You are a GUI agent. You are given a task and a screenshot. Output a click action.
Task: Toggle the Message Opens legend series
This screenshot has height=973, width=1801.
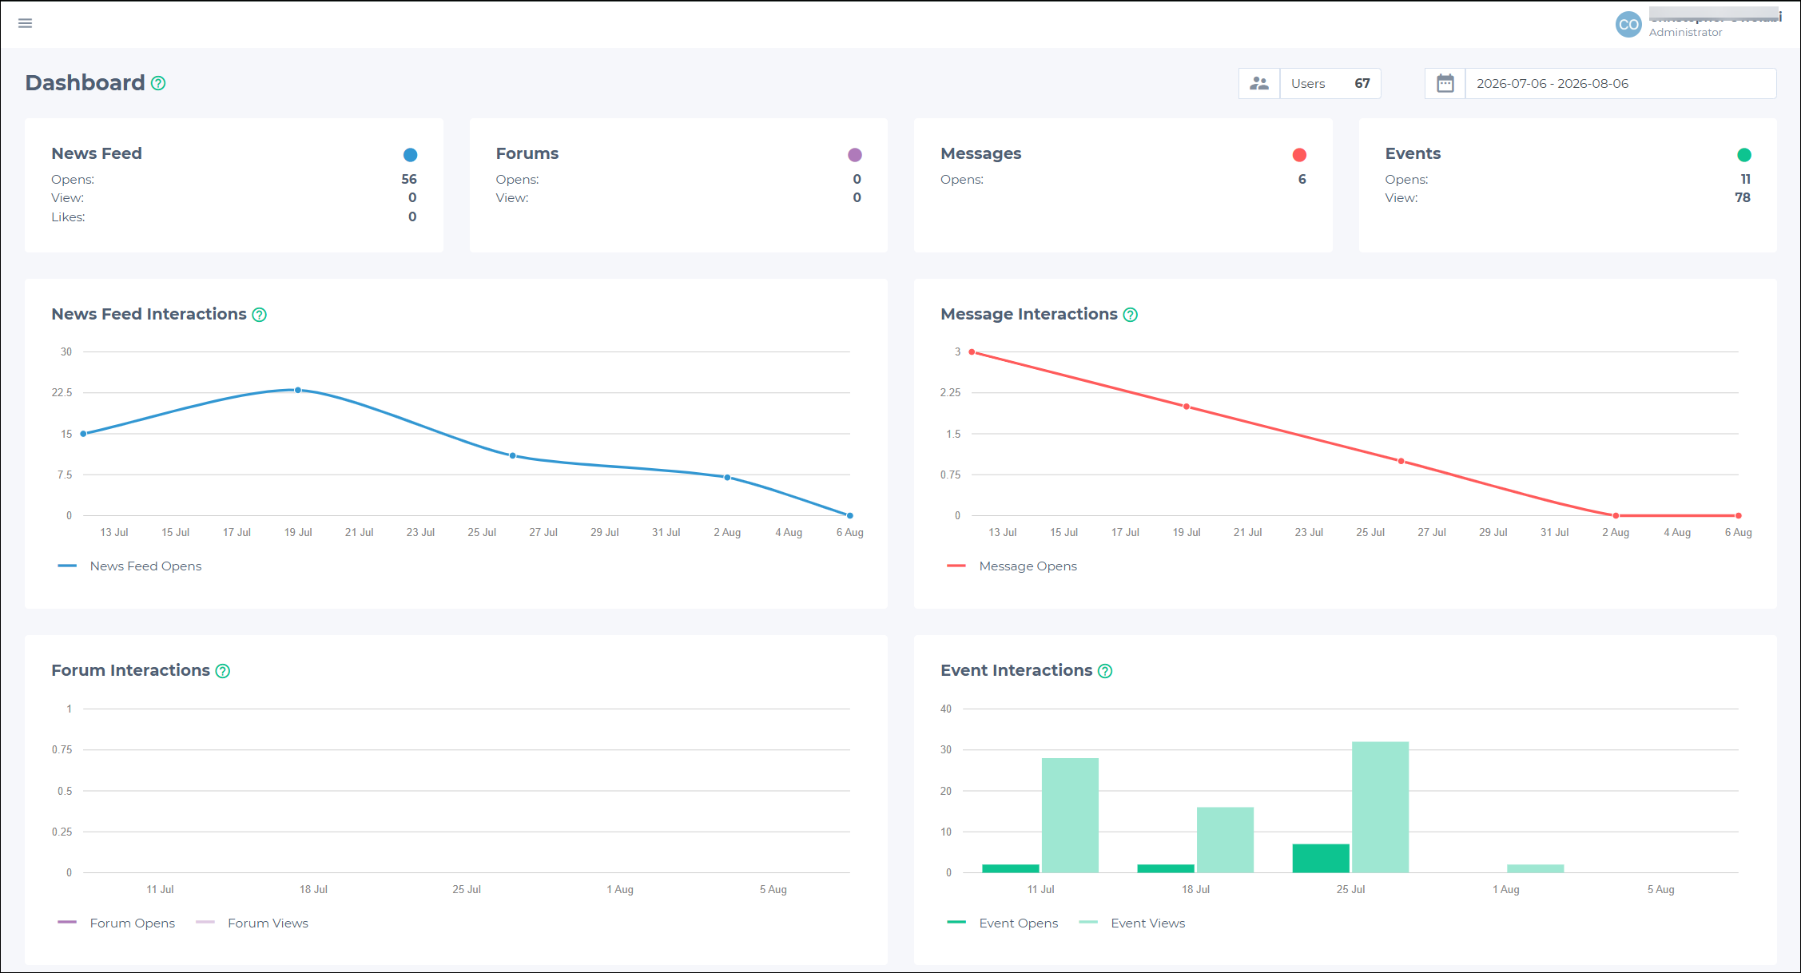(x=1012, y=566)
